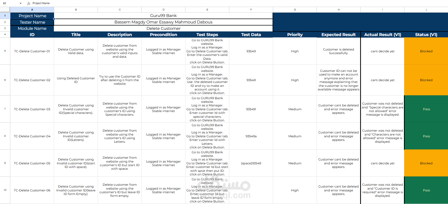Select test data cell 93549a
448x204 pixels.
[251, 136]
